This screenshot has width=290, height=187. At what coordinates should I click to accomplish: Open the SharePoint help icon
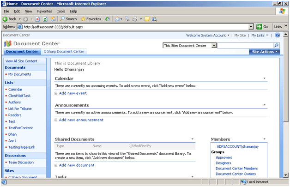(278, 35)
